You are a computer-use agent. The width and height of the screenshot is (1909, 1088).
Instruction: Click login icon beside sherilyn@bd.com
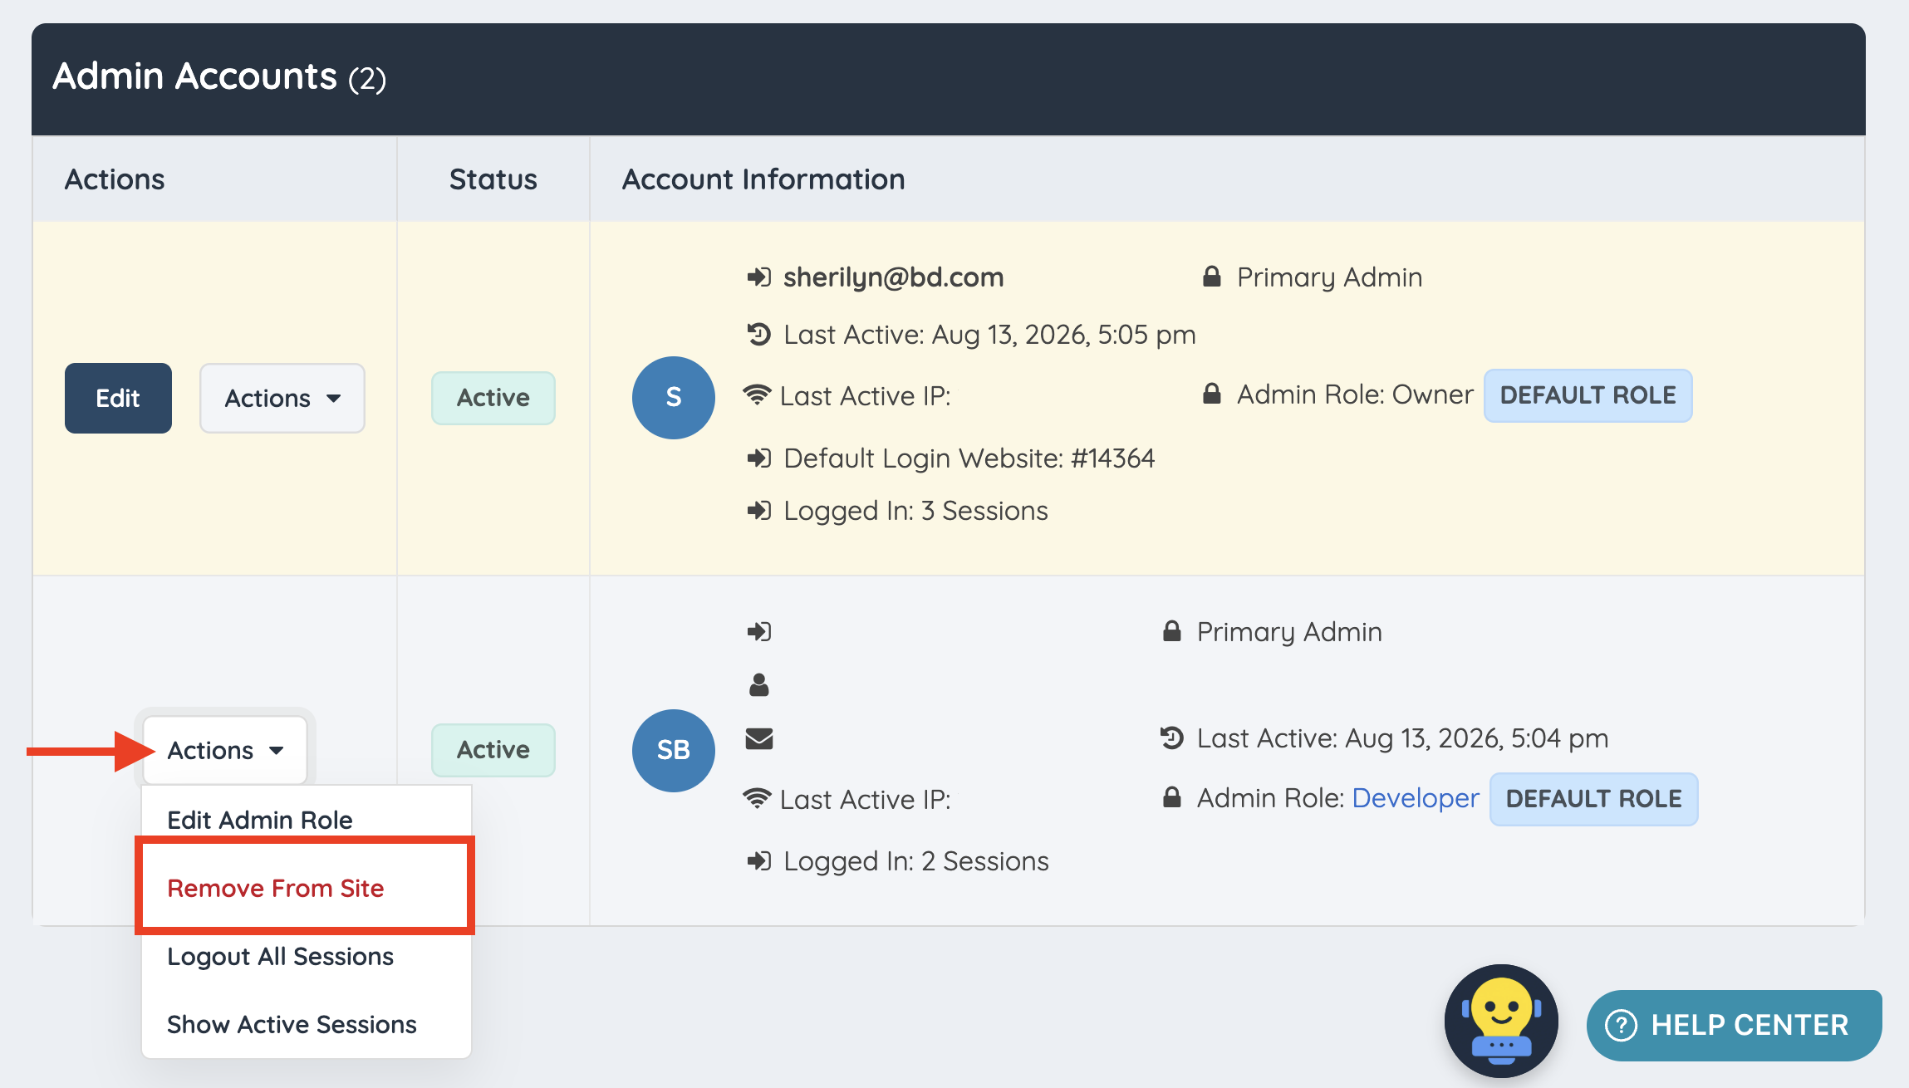(759, 277)
